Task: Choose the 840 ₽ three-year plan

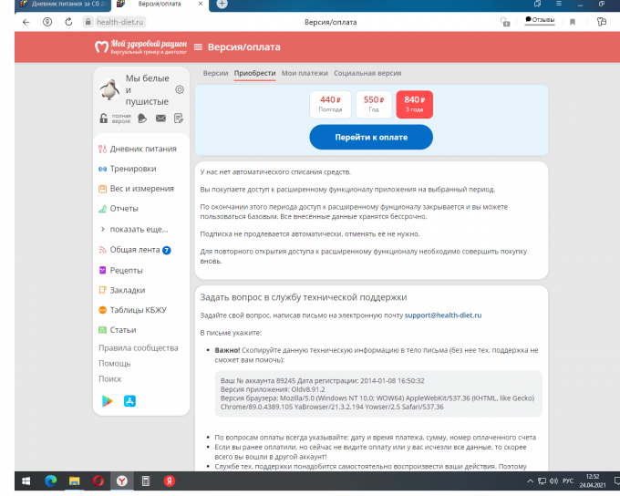Action: (x=415, y=104)
